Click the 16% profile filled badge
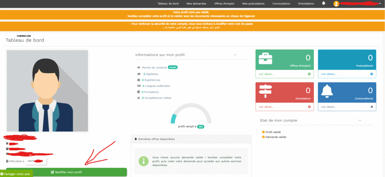This screenshot has width=385, height=177. point(201,127)
